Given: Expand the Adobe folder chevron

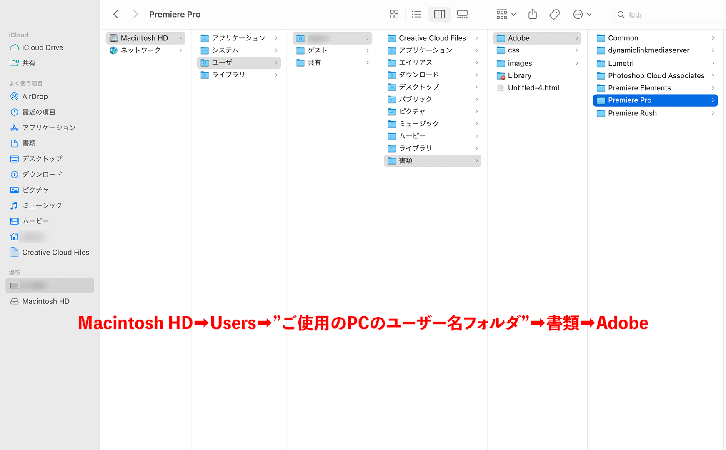Looking at the screenshot, I should [577, 38].
